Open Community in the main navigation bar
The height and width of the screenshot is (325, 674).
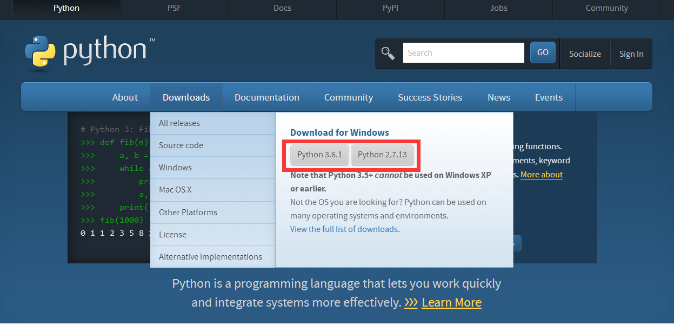point(349,97)
